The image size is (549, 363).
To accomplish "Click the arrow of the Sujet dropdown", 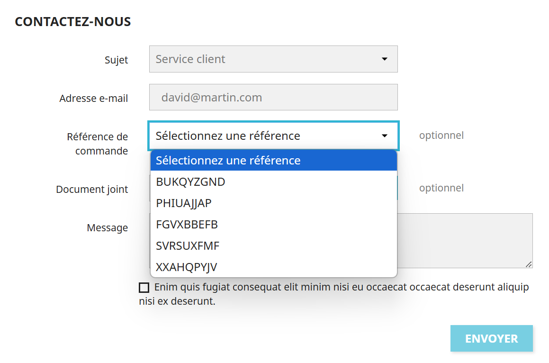I will (384, 59).
